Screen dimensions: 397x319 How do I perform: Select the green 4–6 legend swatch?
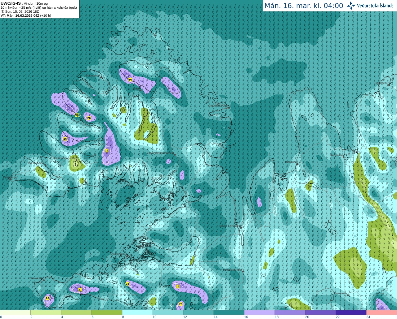pyautogui.click(x=76, y=312)
